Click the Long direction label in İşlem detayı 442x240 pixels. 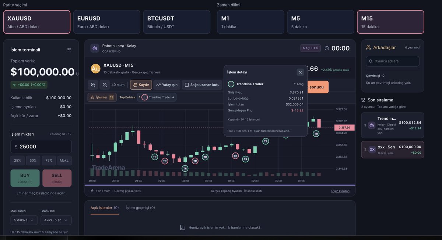(x=298, y=84)
